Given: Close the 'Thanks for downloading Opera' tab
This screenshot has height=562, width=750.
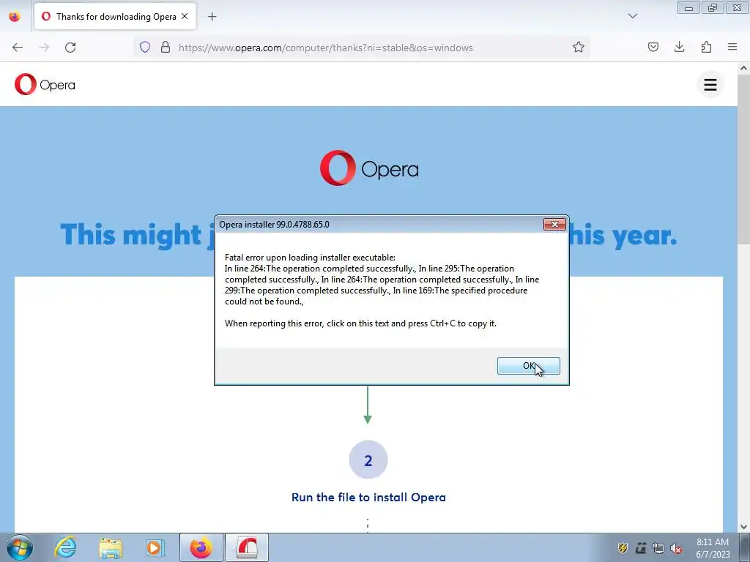Looking at the screenshot, I should pos(185,16).
